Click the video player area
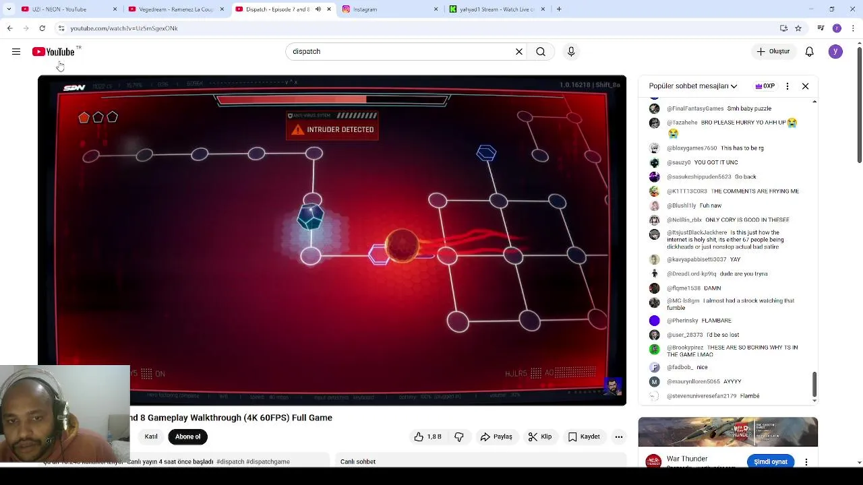Image resolution: width=863 pixels, height=485 pixels. 332,240
